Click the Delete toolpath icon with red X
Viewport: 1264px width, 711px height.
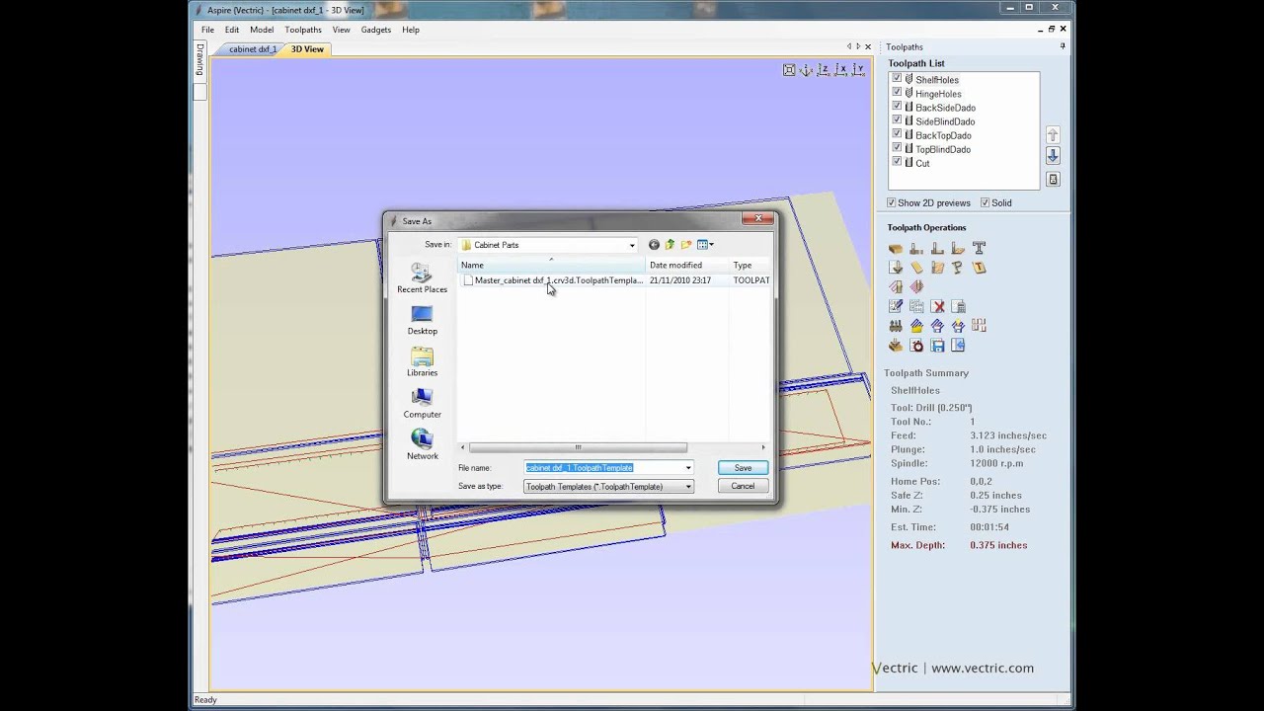[938, 306]
